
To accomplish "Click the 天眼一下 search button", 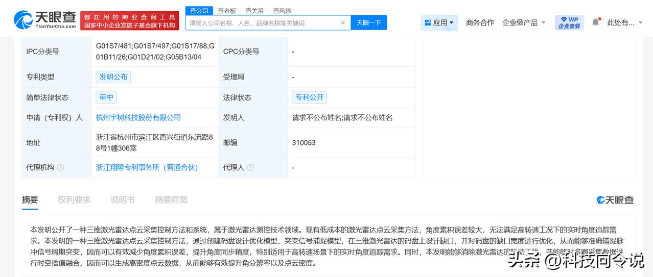I will (369, 23).
